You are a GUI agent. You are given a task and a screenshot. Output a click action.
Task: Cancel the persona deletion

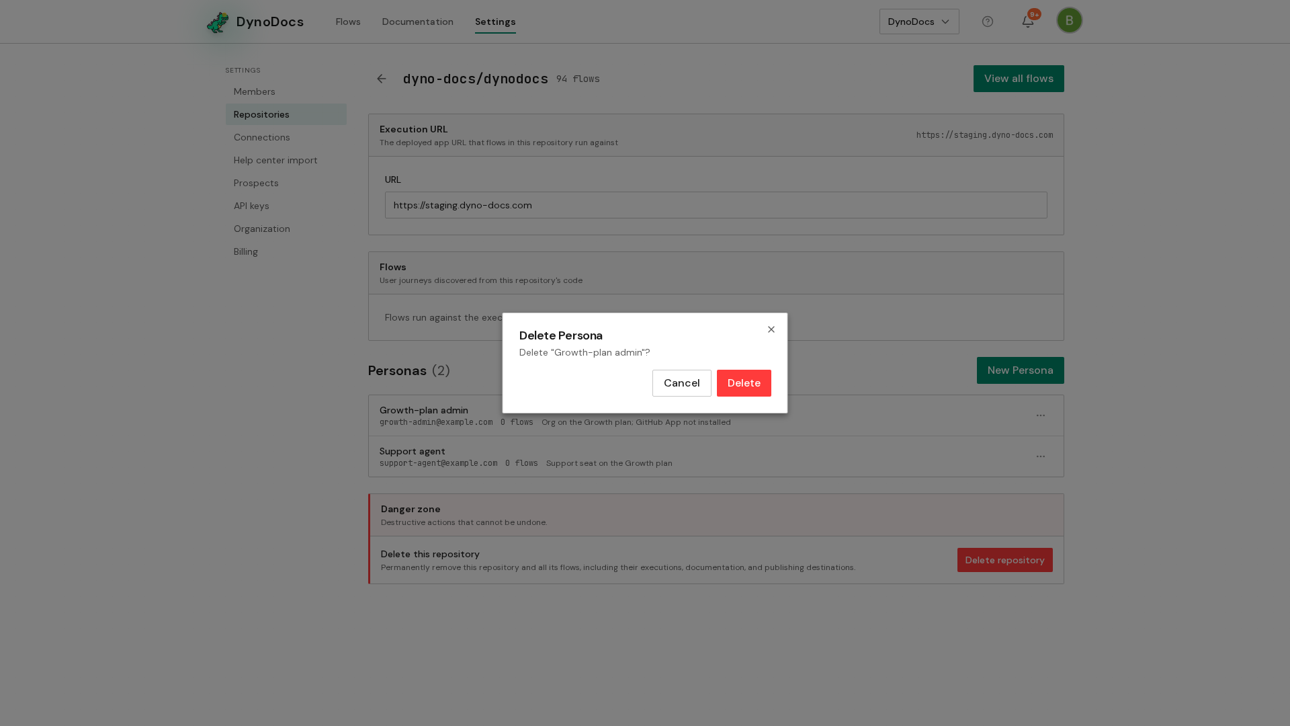682,383
